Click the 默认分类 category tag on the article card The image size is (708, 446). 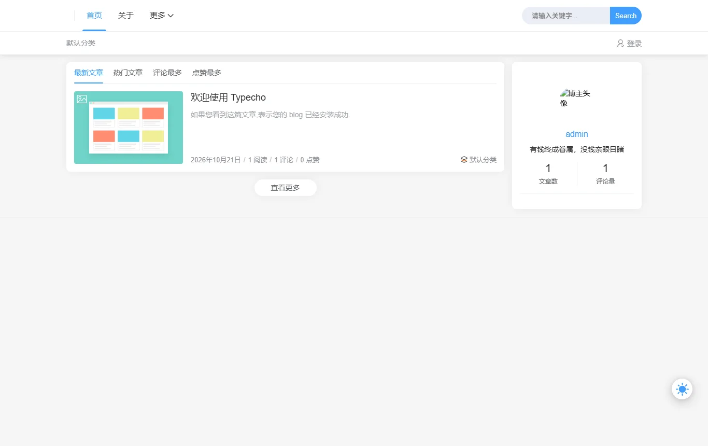pyautogui.click(x=483, y=160)
